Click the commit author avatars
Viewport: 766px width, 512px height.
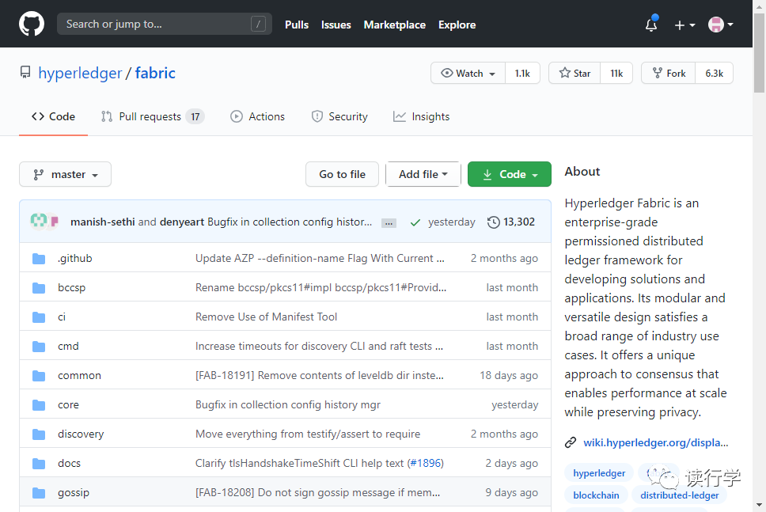44,222
